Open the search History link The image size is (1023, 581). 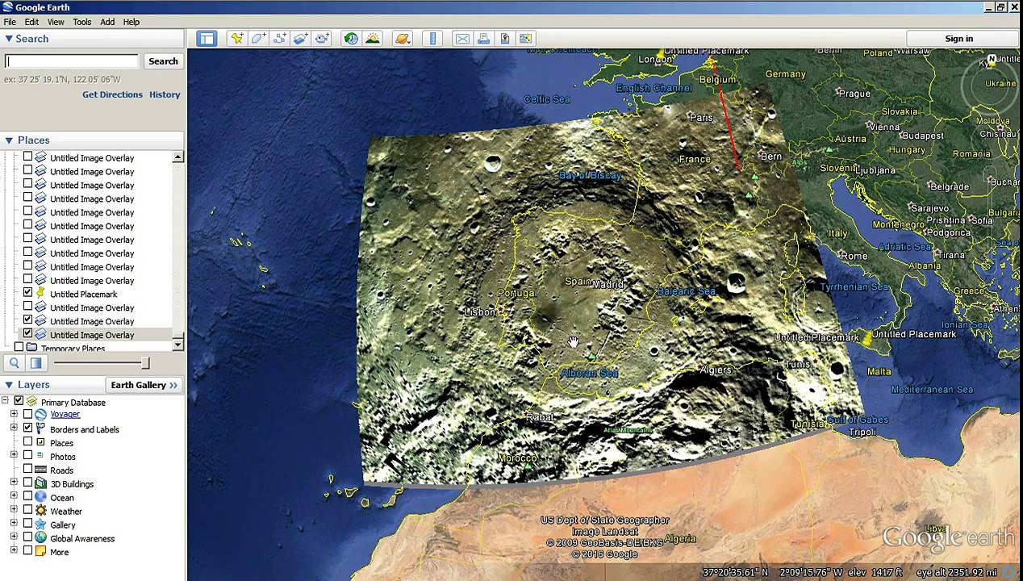point(165,94)
